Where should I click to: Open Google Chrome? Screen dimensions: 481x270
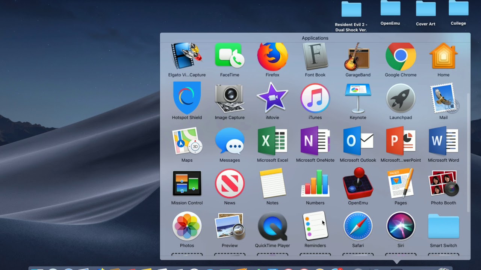coord(401,57)
